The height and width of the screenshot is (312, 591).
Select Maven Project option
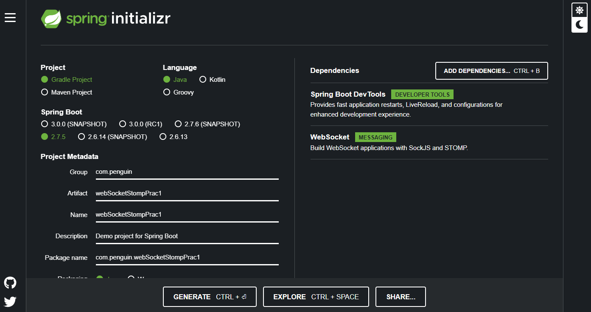(67, 92)
